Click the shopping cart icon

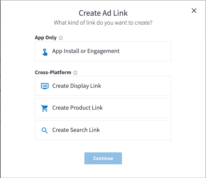(44, 108)
